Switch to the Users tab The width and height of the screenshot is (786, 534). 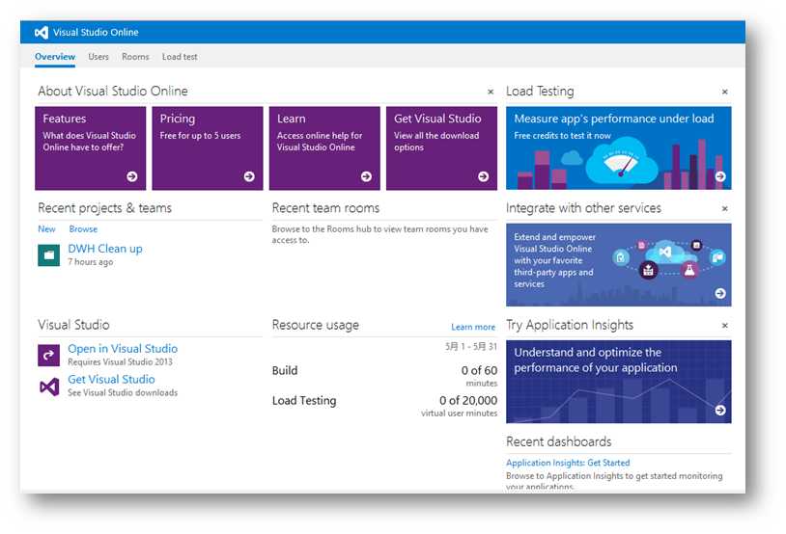click(98, 57)
